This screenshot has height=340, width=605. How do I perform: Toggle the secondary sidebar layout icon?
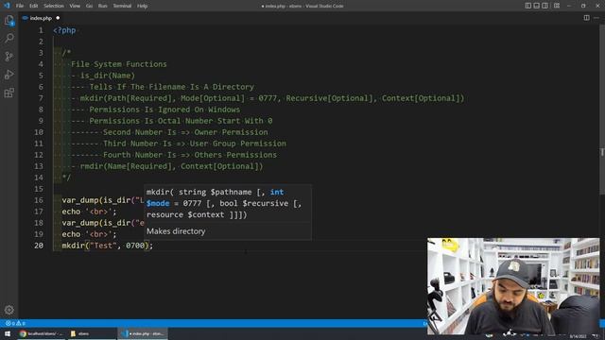coord(544,6)
